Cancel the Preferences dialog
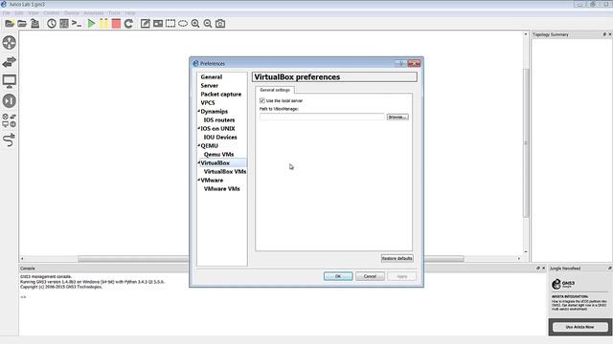Viewport: 613px width, 344px height. [370, 276]
